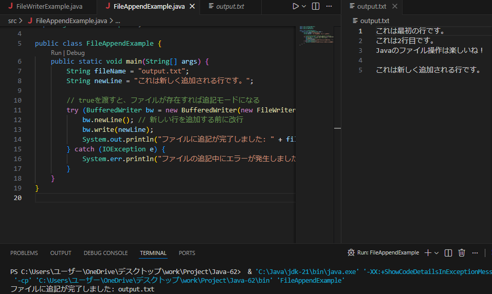Split the terminal pane
Image resolution: width=492 pixels, height=294 pixels.
[x=448, y=252]
